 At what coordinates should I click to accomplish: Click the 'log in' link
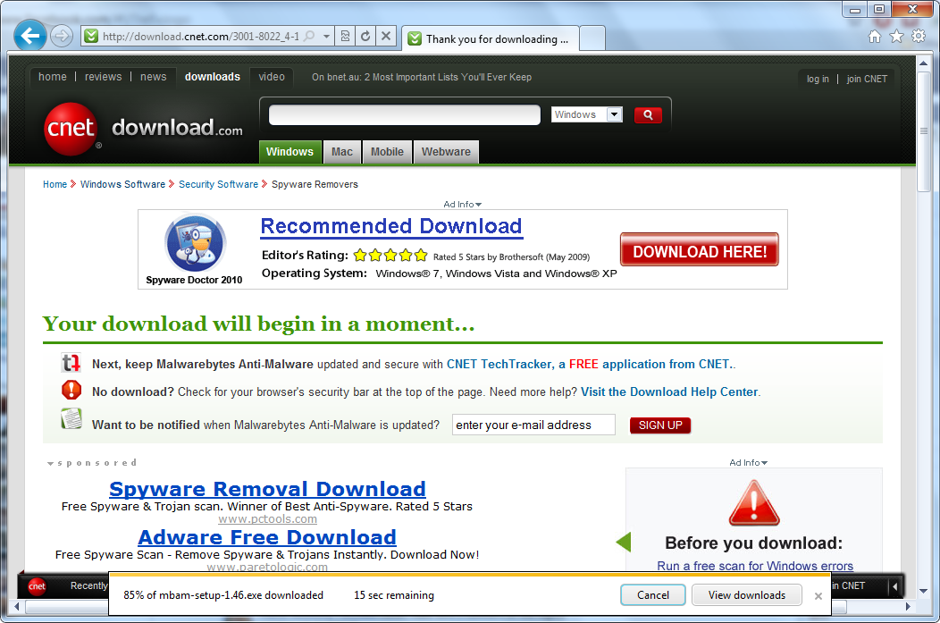coord(818,80)
